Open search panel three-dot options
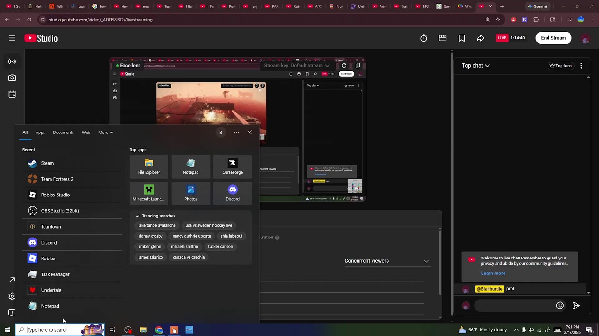Viewport: 599px width, 336px height. click(236, 133)
